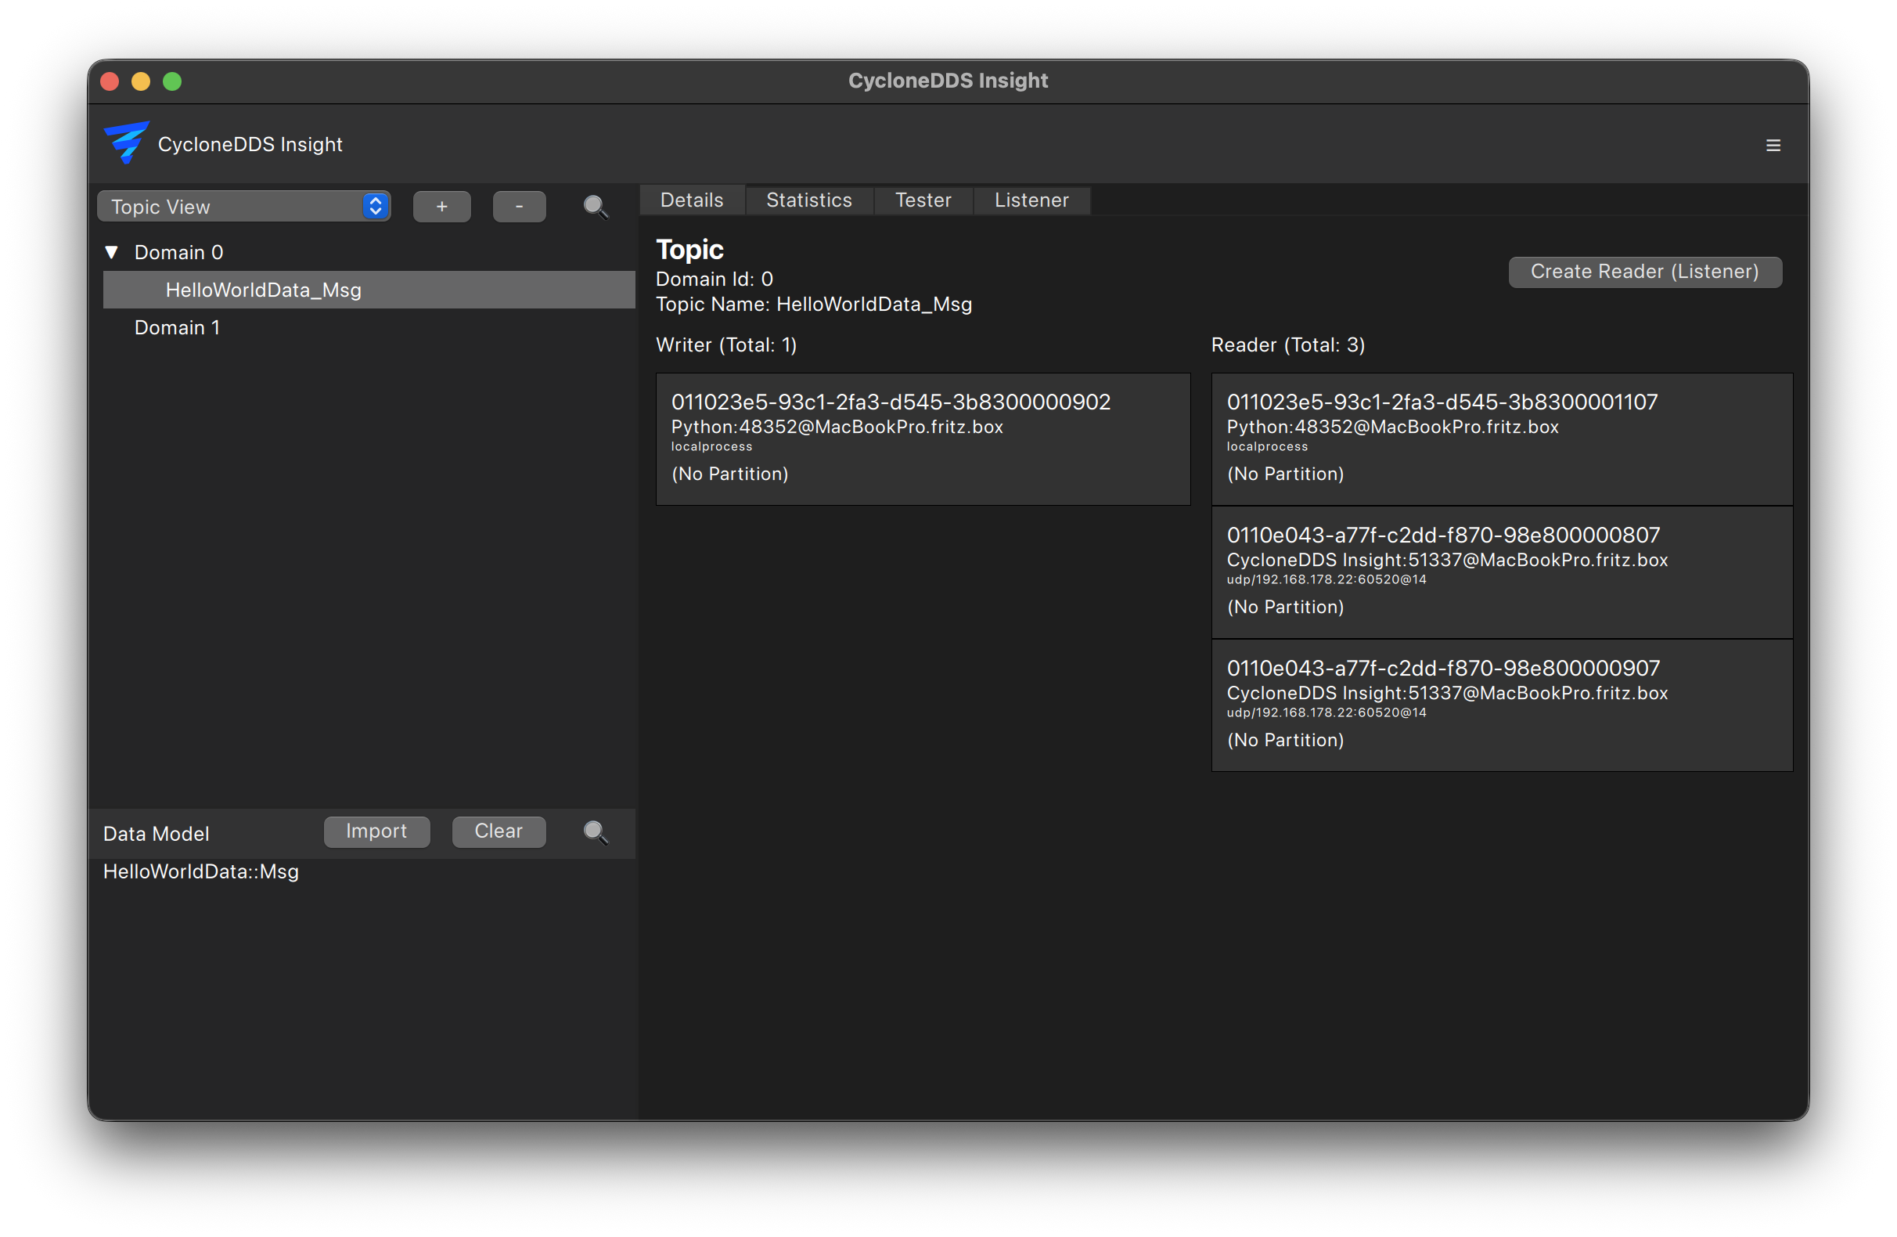Select the HelloWorldData::Msg data model entry
1897x1237 pixels.
point(201,871)
